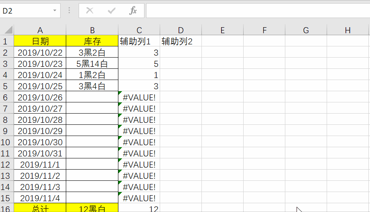Click the Cancel (X) formula button
The width and height of the screenshot is (370, 212).
pos(89,10)
